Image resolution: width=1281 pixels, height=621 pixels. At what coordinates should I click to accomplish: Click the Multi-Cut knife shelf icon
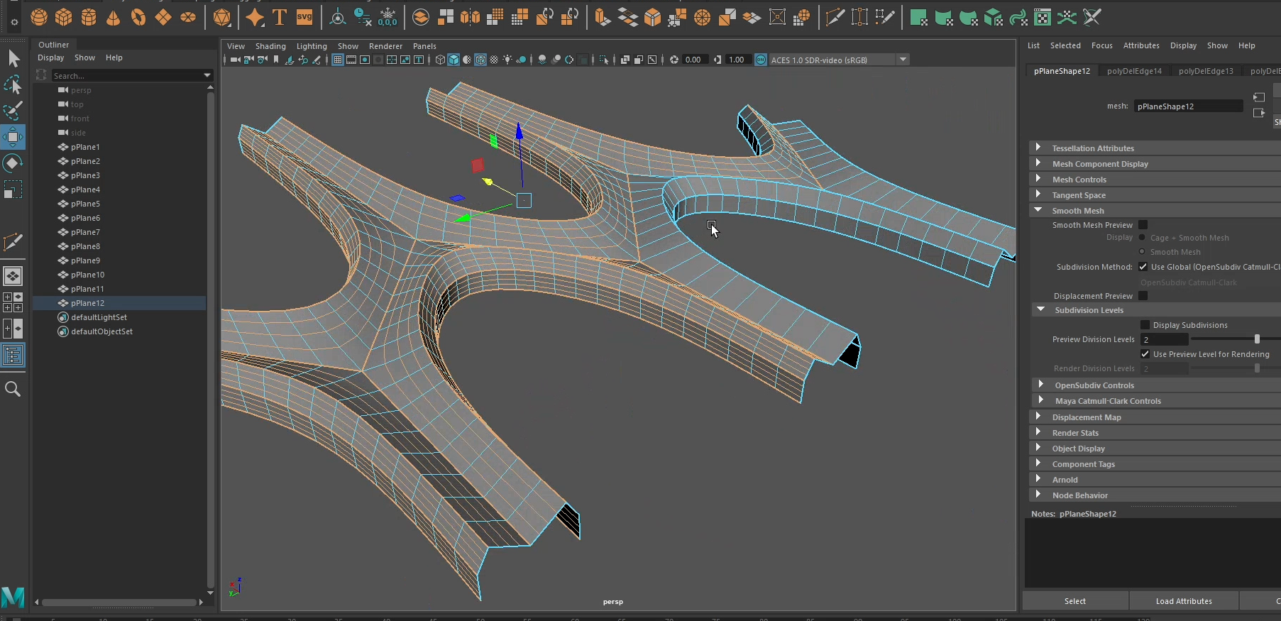pyautogui.click(x=835, y=17)
